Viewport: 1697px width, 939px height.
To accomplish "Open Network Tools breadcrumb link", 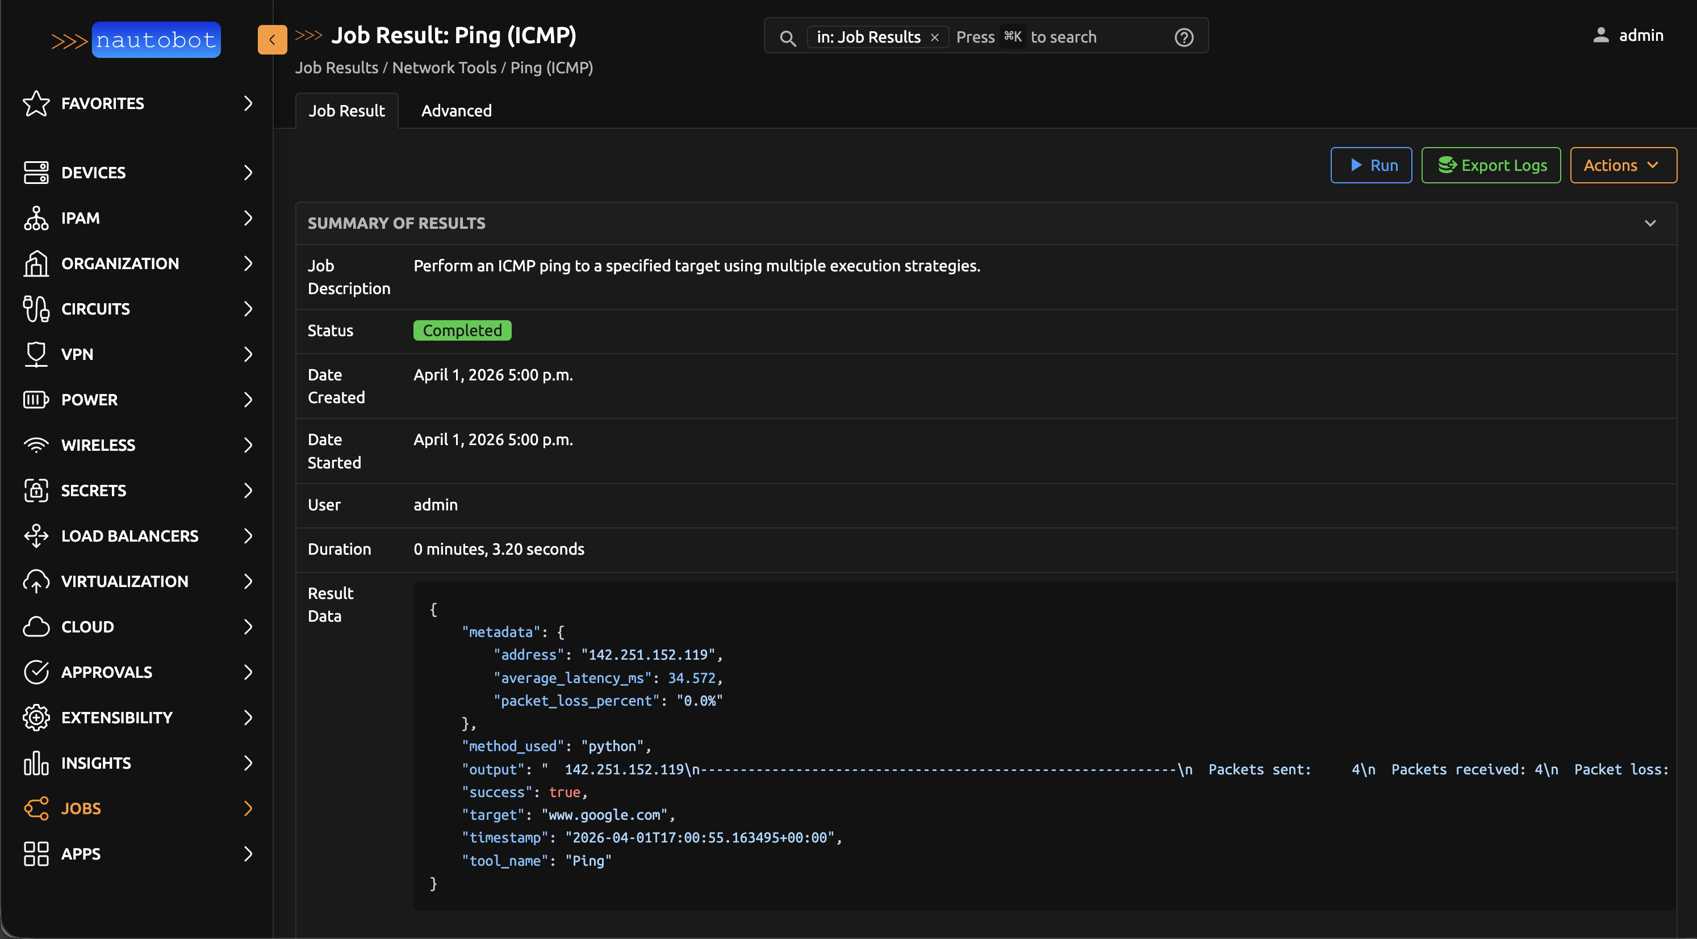I will coord(444,68).
